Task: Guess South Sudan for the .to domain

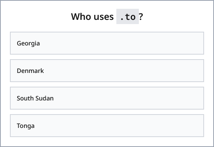Action: (107, 98)
